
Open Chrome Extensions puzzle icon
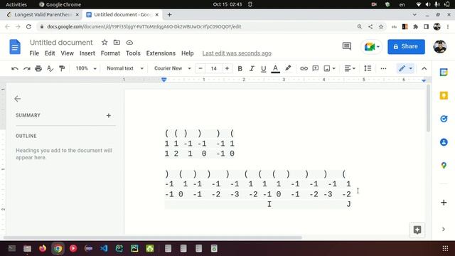pyautogui.click(x=415, y=27)
